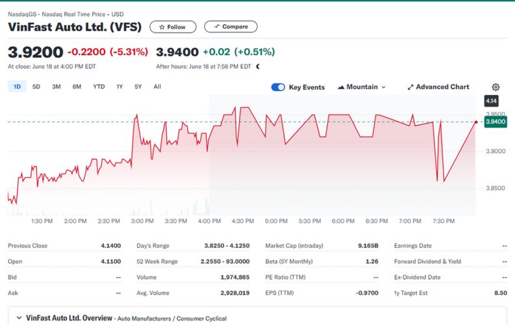Select the 6M time range
The image size is (515, 325).
click(77, 86)
